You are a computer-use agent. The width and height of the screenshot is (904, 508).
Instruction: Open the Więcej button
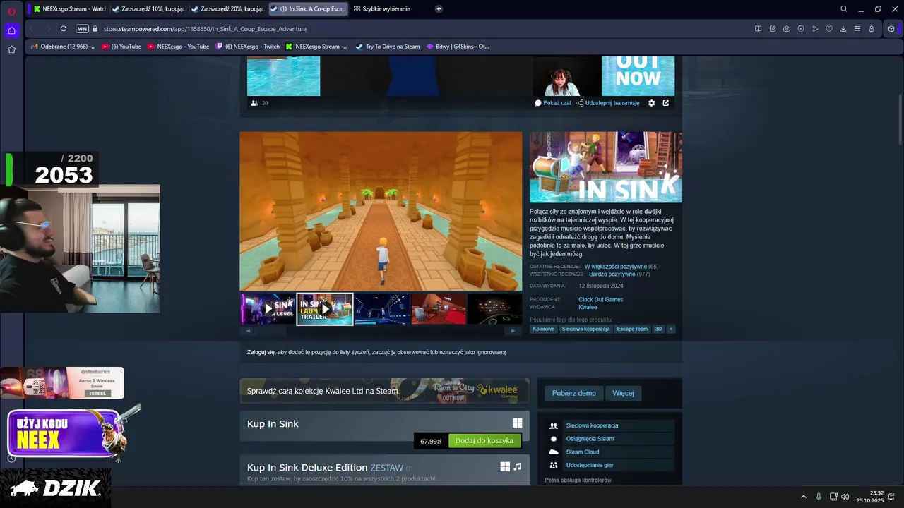tap(623, 393)
